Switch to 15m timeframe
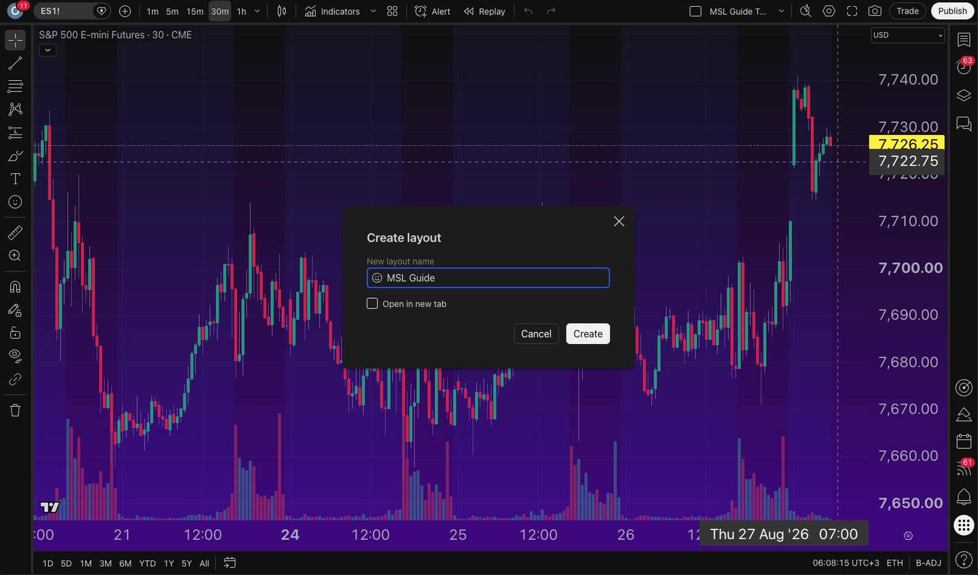 [195, 12]
